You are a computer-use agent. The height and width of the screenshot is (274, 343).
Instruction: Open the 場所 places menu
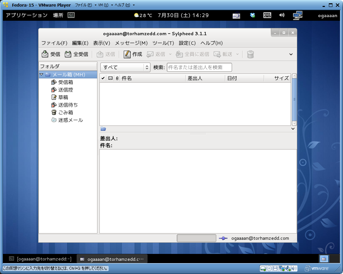point(58,15)
